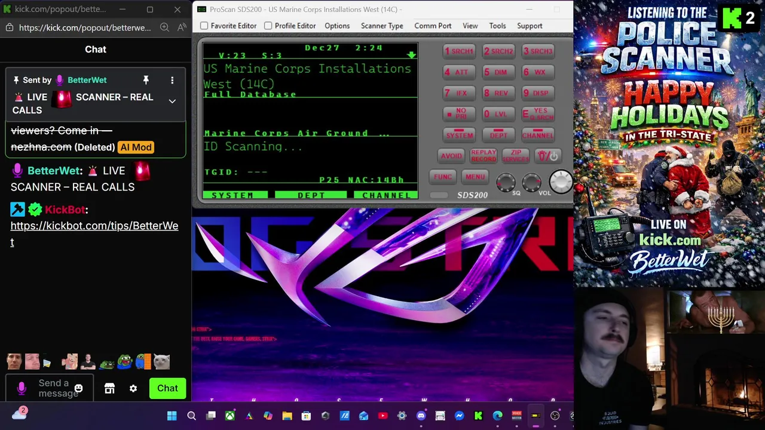Click the ZIP SERVICES key
This screenshot has height=430, width=765.
pos(516,156)
